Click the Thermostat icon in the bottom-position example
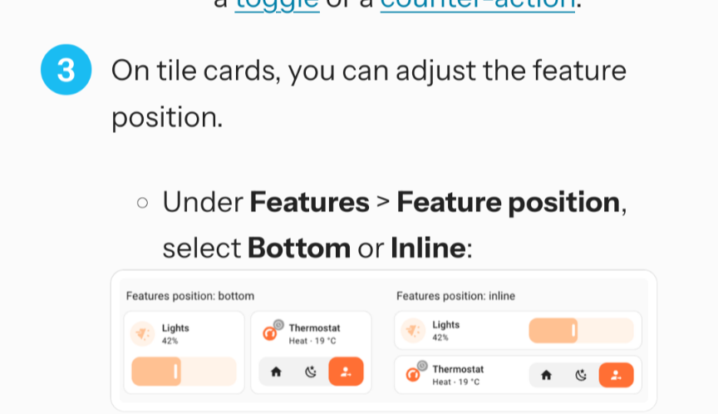 coord(270,333)
